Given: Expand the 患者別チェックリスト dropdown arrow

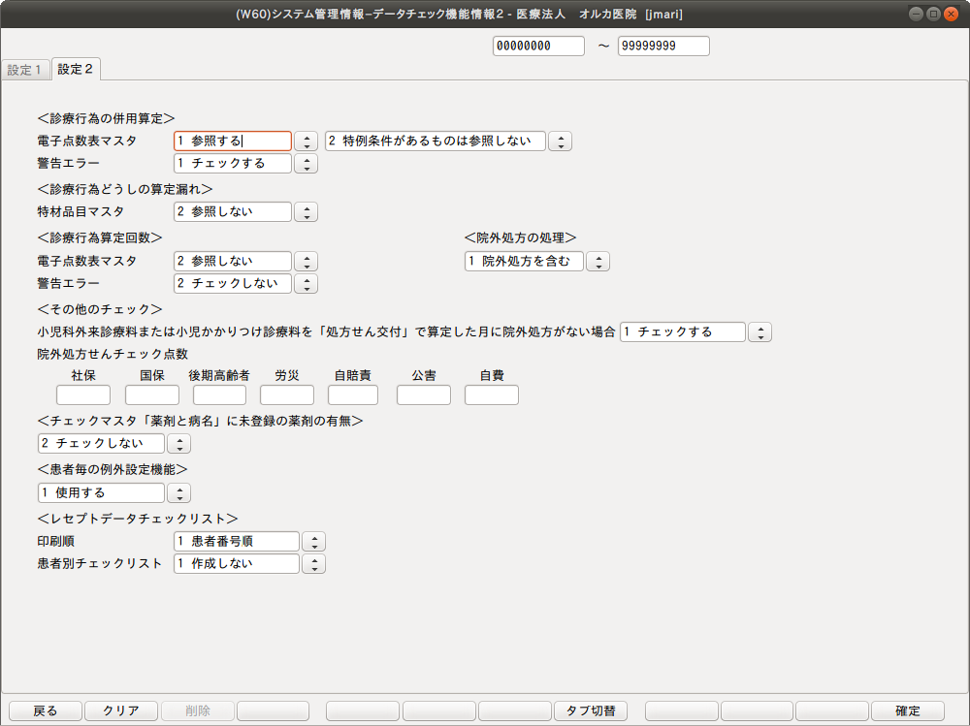Looking at the screenshot, I should coord(313,564).
